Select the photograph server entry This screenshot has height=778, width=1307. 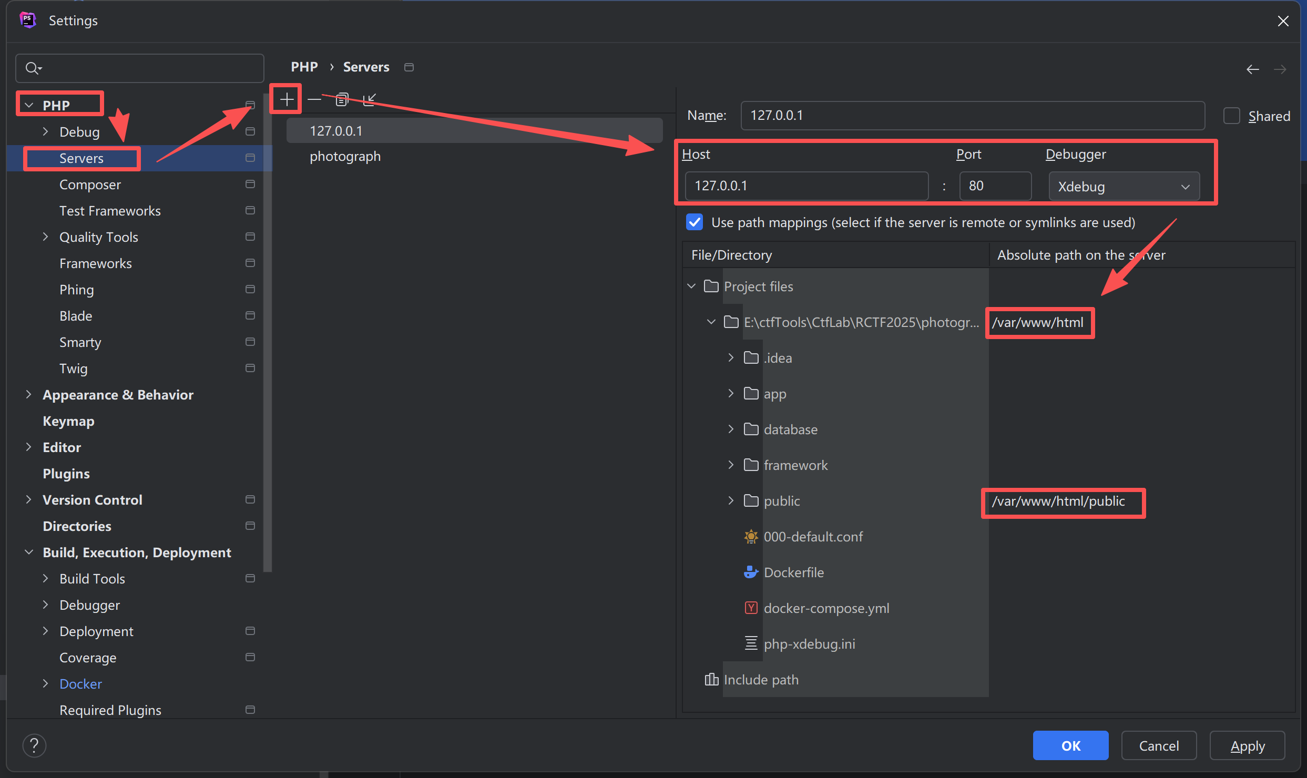pos(345,157)
